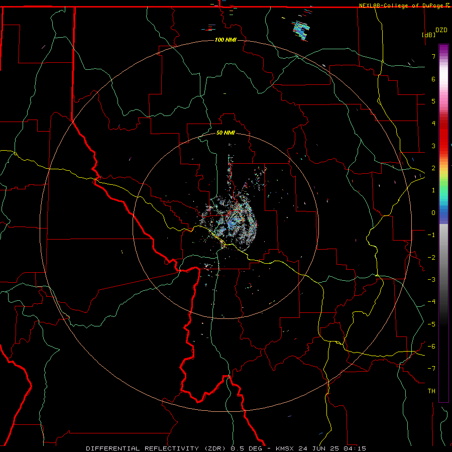Click the 4 dB value on the color scale
This screenshot has width=452, height=452.
pos(433,124)
